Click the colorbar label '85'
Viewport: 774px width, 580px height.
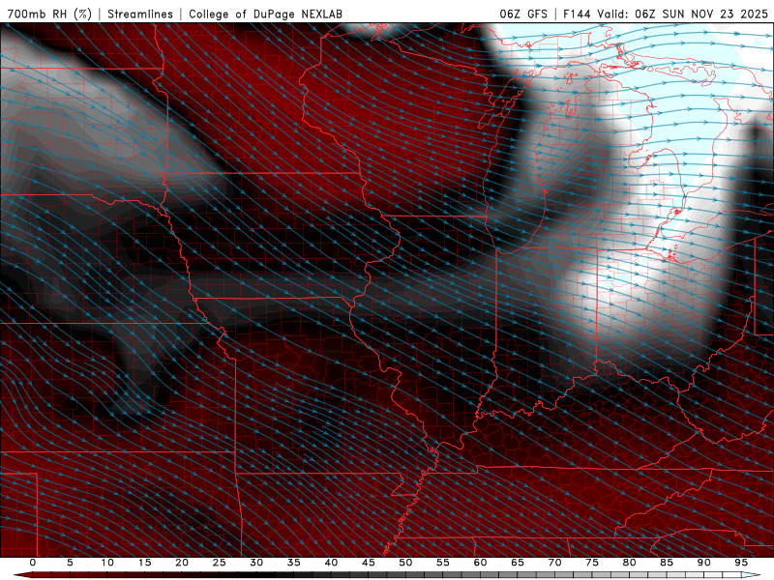pyautogui.click(x=667, y=563)
